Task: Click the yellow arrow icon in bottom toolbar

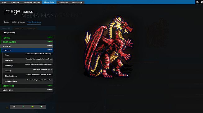Action: pyautogui.click(x=32, y=107)
